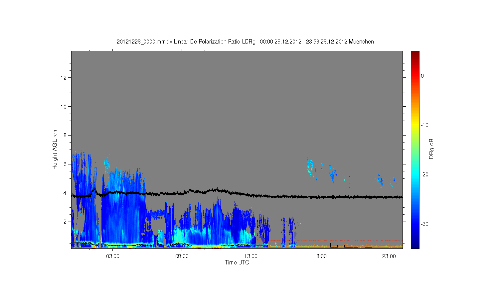Click the colorbar value -10
The width and height of the screenshot is (499, 299).
[424, 125]
